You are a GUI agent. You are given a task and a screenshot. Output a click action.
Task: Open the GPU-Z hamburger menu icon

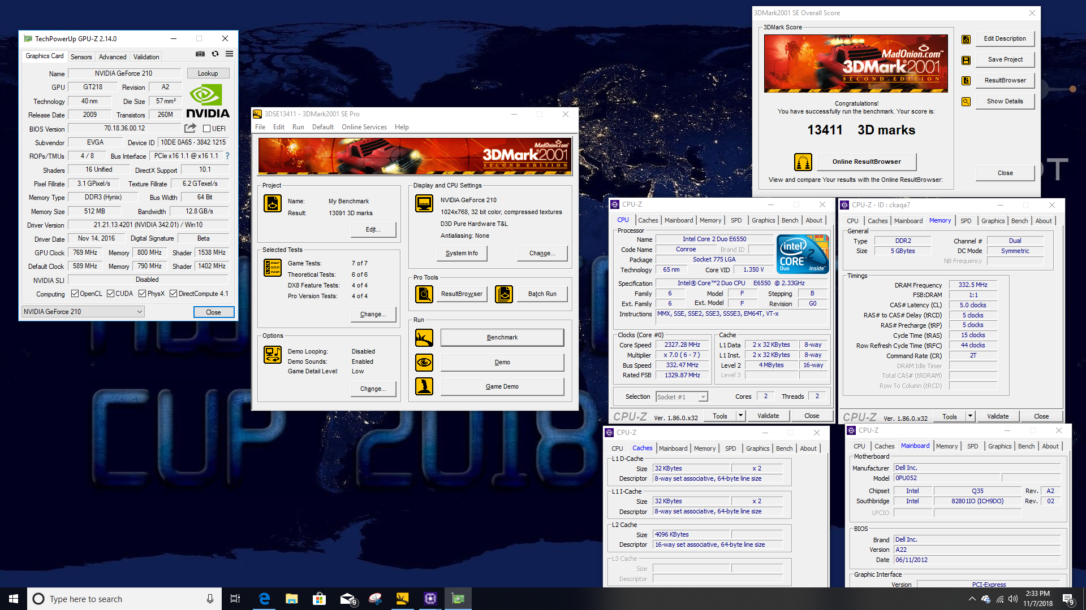point(229,54)
